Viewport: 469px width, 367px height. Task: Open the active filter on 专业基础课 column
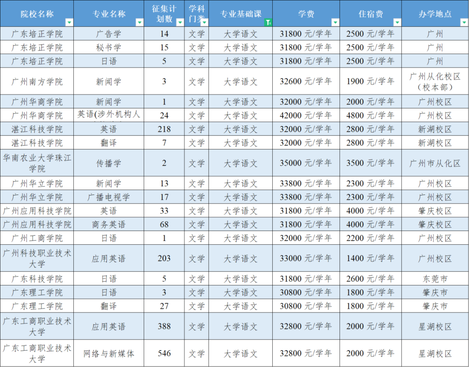[x=268, y=23]
